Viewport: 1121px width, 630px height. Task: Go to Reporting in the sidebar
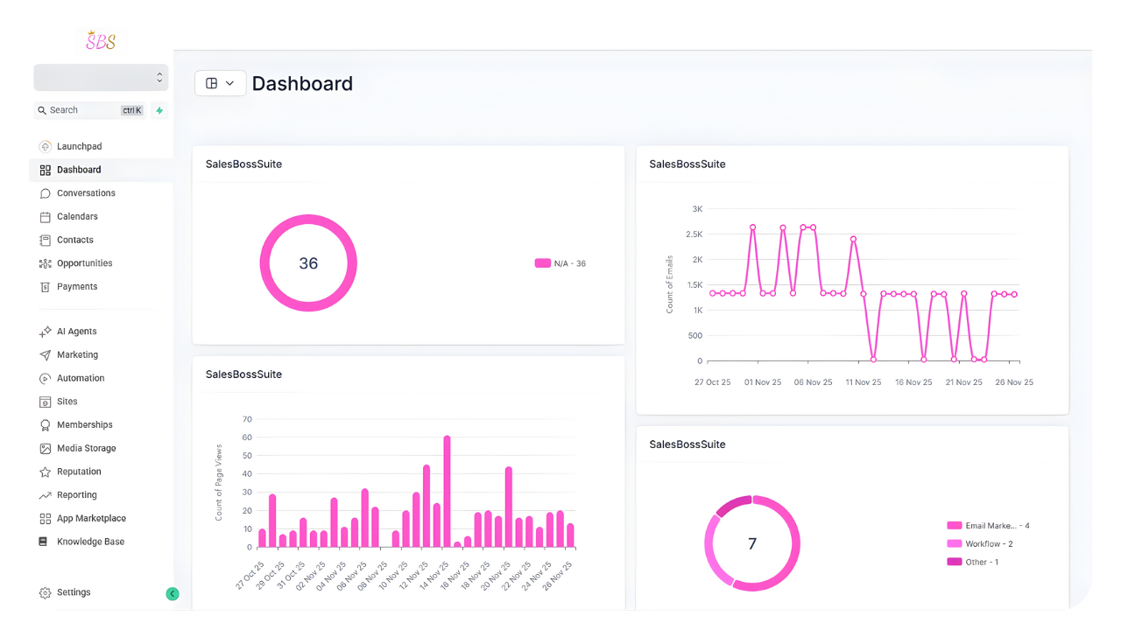coord(76,495)
